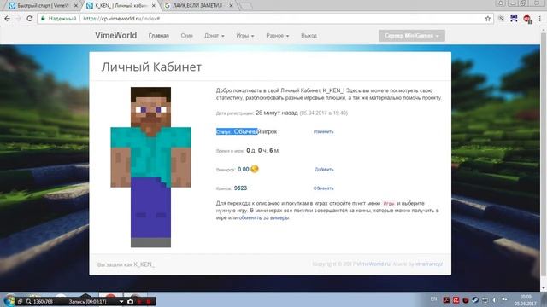Viewport: 547px width, 307px height.
Task: Open the Chrome three-dot menu
Action: (539, 19)
